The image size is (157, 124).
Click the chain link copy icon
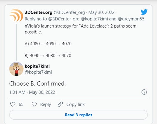coord(60,104)
